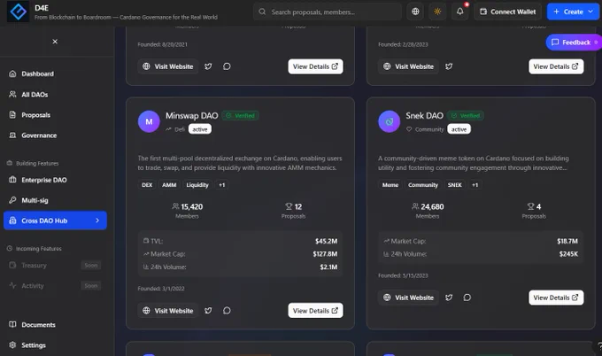Click Minswap DAO active status badge
Image resolution: width=602 pixels, height=356 pixels.
pos(200,129)
